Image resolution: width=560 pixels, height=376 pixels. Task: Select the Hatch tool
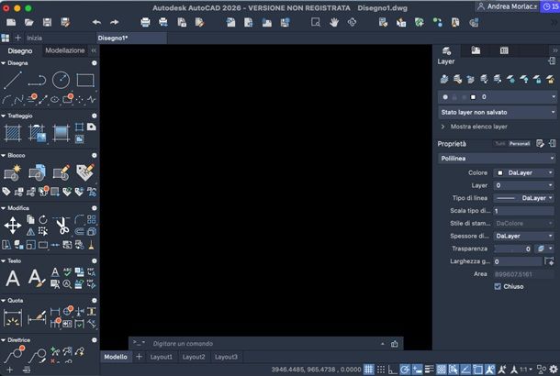tap(13, 133)
